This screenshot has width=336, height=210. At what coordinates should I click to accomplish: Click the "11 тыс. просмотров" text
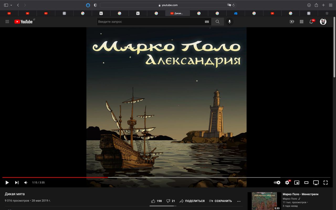[295, 202]
